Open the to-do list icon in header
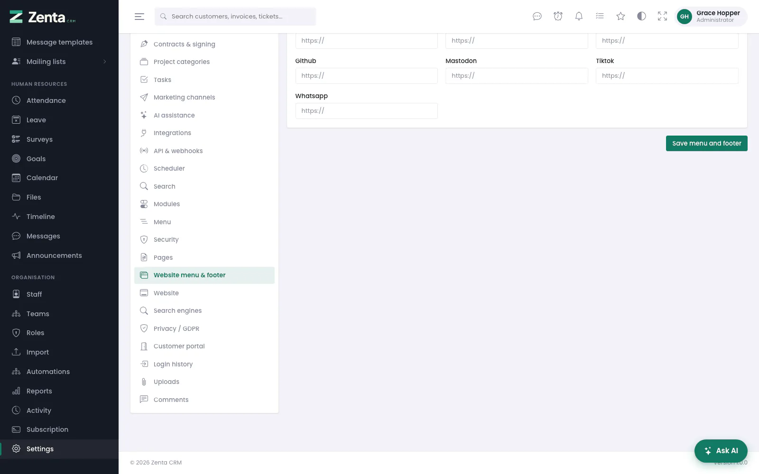This screenshot has width=759, height=474. coord(600,17)
